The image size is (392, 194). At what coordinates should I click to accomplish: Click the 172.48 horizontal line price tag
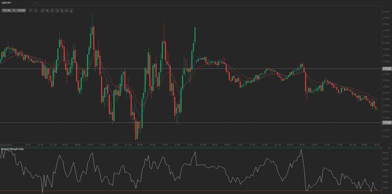387,122
